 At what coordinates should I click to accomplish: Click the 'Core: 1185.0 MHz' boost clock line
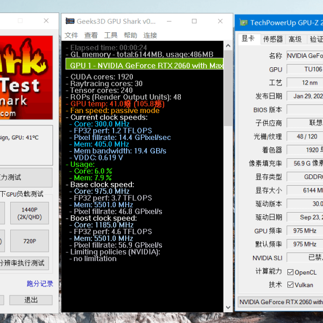(x=102, y=225)
